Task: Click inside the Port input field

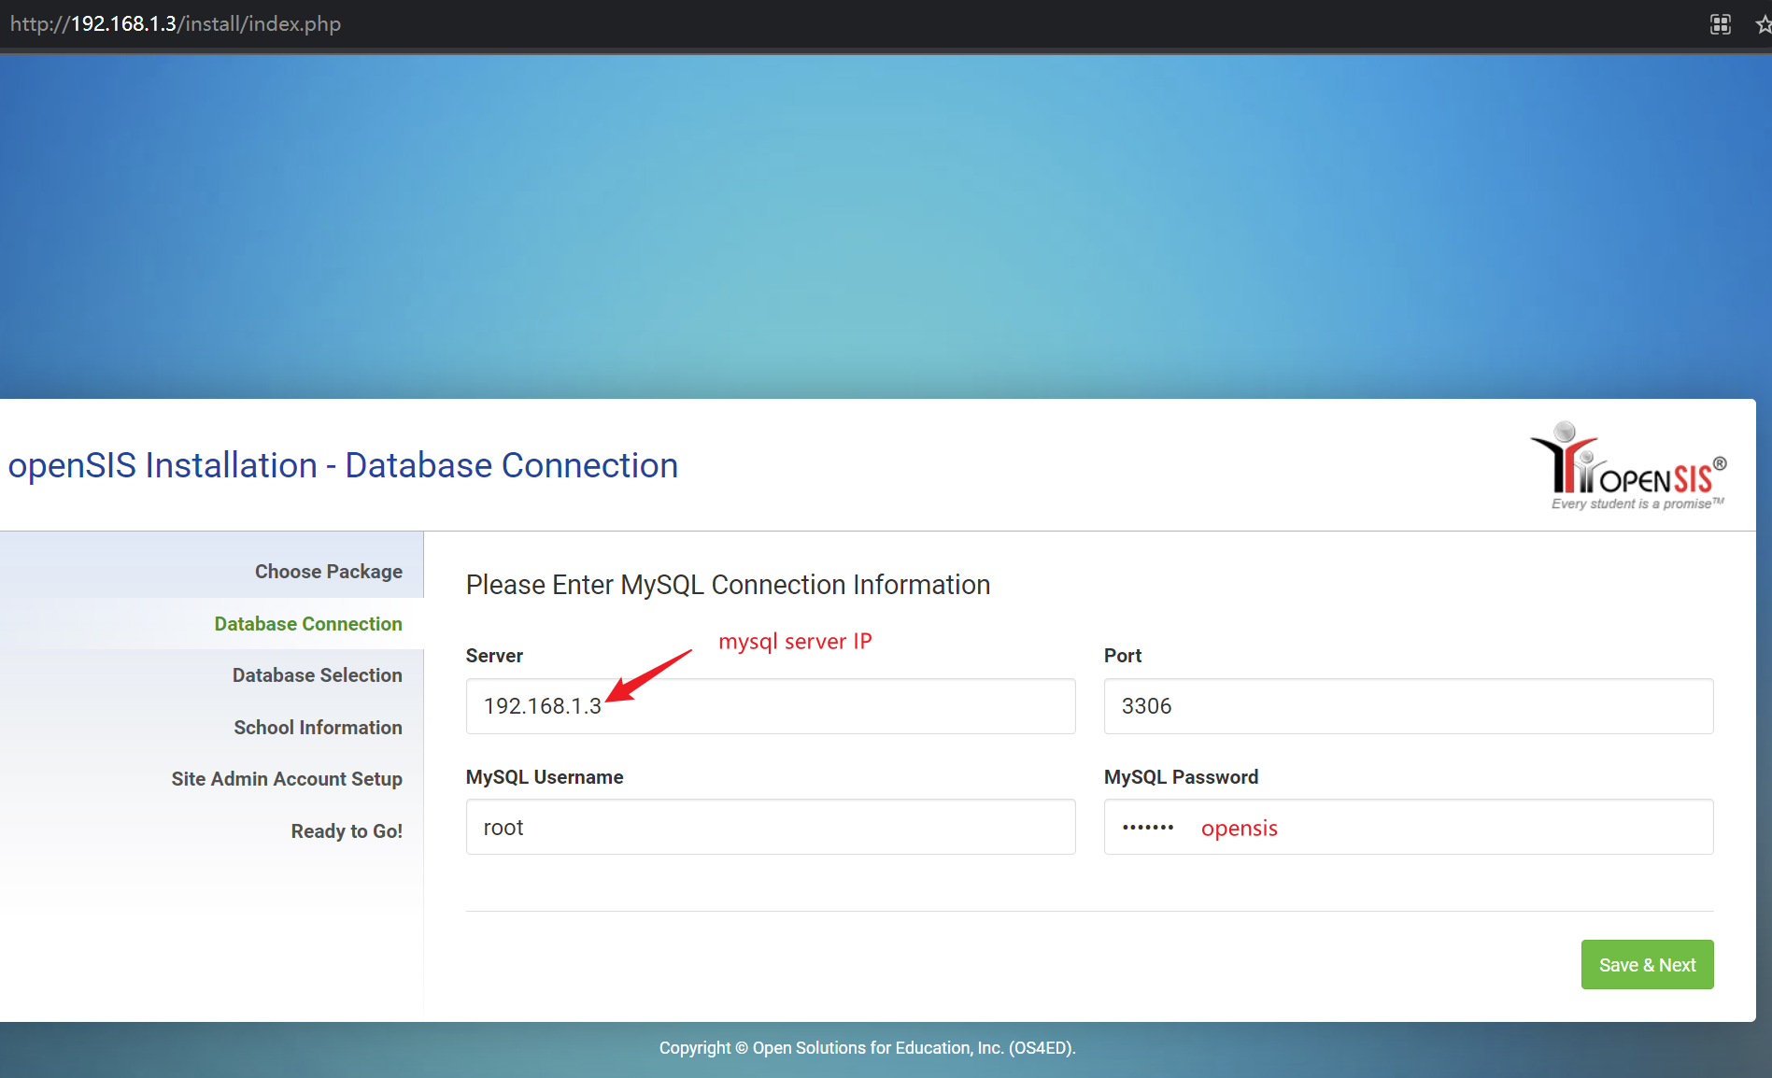Action: [1408, 705]
